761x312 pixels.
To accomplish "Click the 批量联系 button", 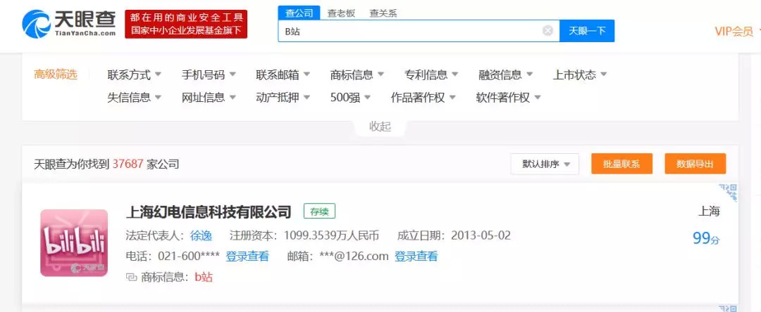I will tap(621, 164).
